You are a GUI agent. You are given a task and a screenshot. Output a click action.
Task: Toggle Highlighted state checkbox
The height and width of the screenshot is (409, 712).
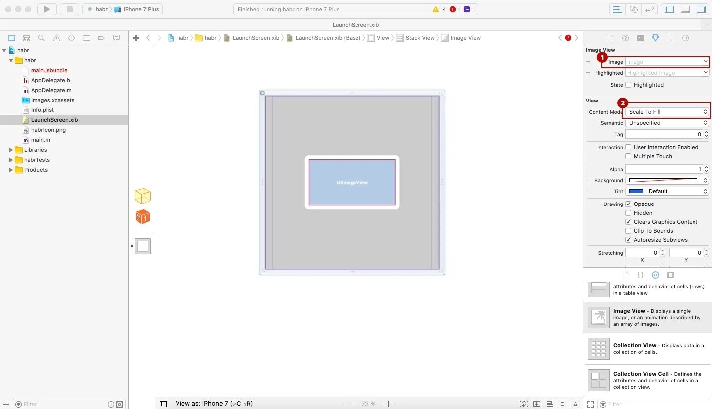(x=628, y=85)
